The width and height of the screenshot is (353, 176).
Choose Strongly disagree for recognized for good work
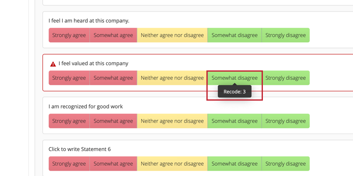tap(286, 121)
